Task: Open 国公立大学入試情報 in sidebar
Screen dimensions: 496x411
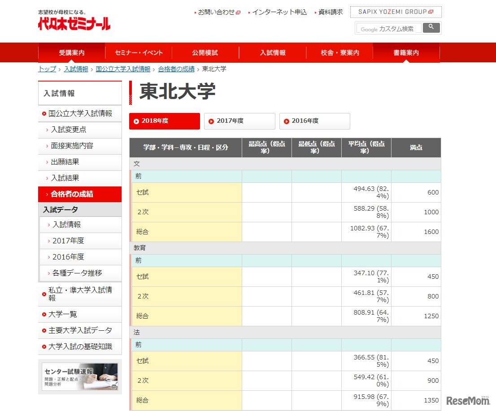Action: [80, 113]
